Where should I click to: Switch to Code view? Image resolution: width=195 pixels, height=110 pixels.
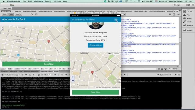(x=5, y=14)
